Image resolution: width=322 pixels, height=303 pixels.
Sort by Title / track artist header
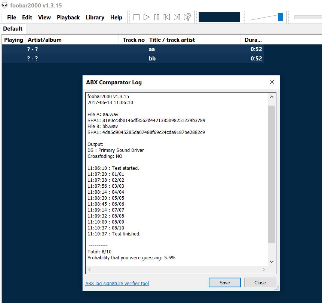click(193, 40)
